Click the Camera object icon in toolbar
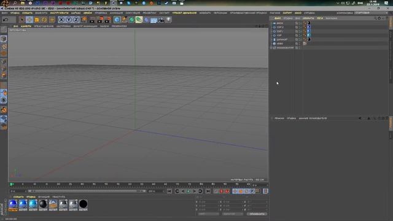Screen dimensions: 393x221 pyautogui.click(x=161, y=20)
